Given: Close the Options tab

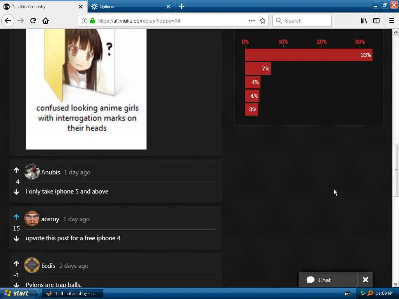Looking at the screenshot, I should tap(168, 7).
